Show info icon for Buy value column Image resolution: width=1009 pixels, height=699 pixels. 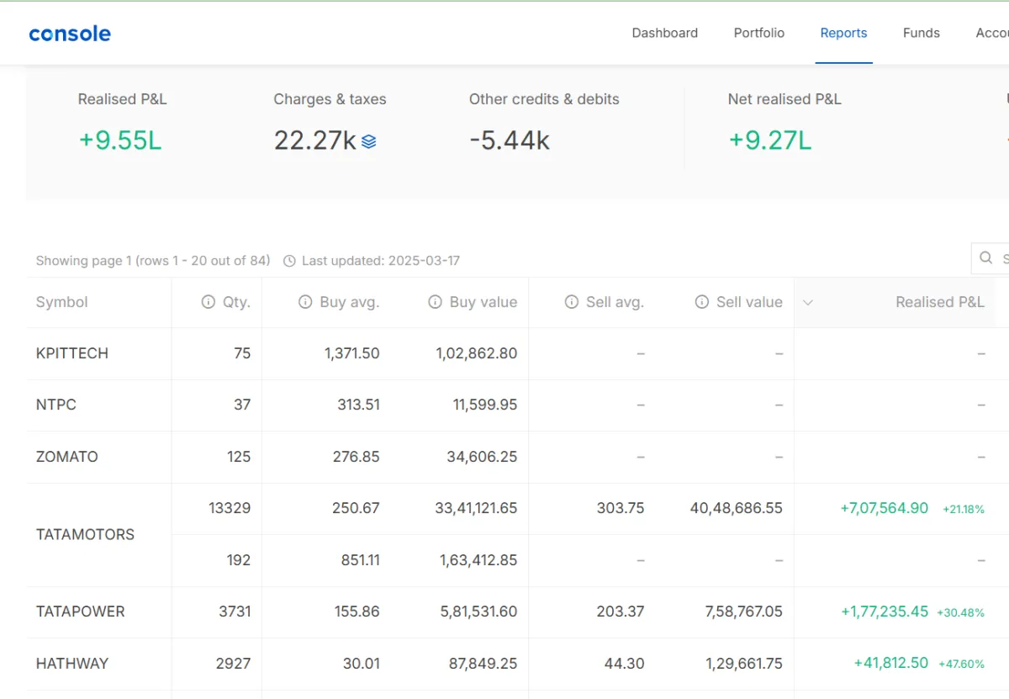[x=435, y=302]
